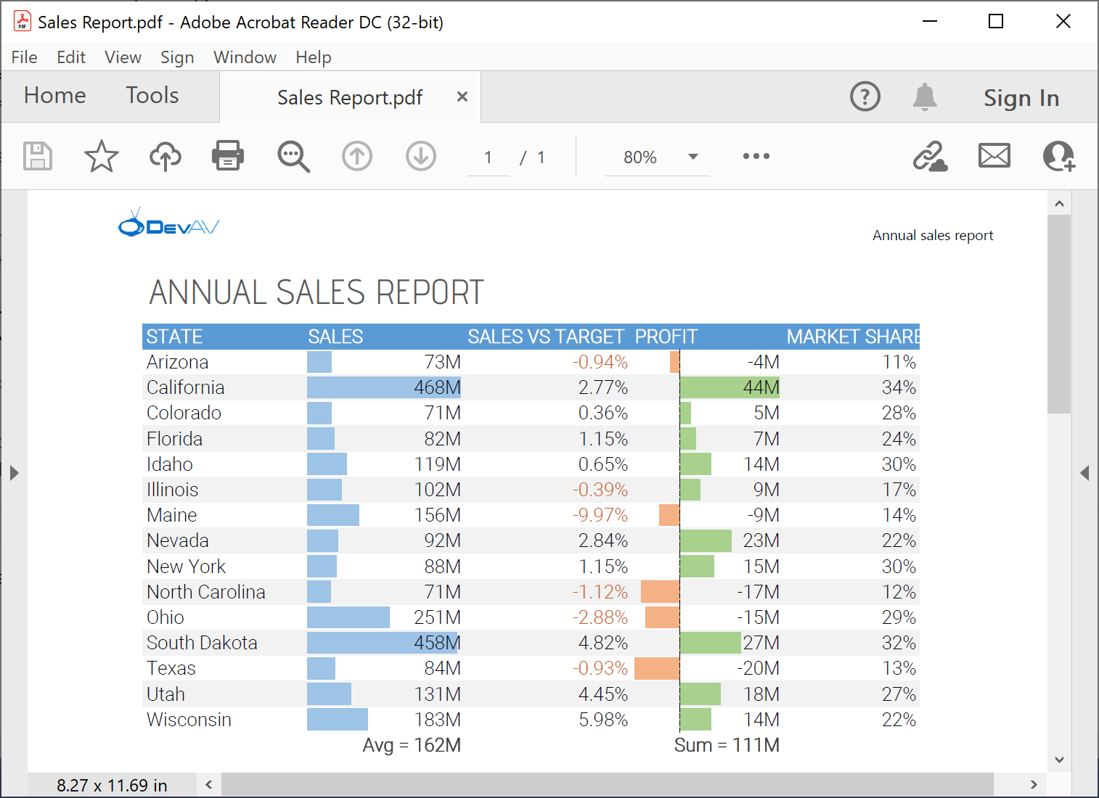Share a link to the file

(930, 156)
